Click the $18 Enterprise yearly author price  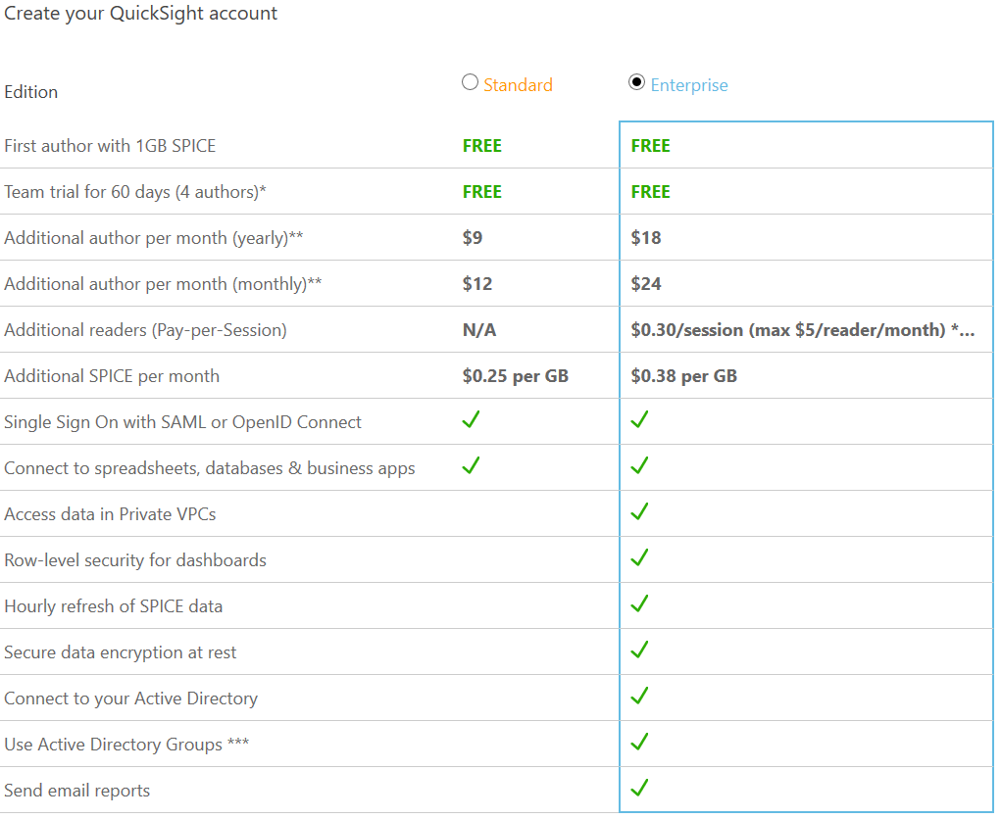(x=646, y=237)
